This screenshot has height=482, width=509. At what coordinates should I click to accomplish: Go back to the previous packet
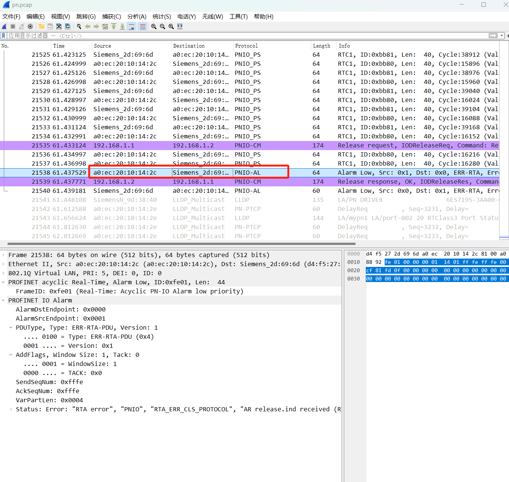tap(88, 26)
